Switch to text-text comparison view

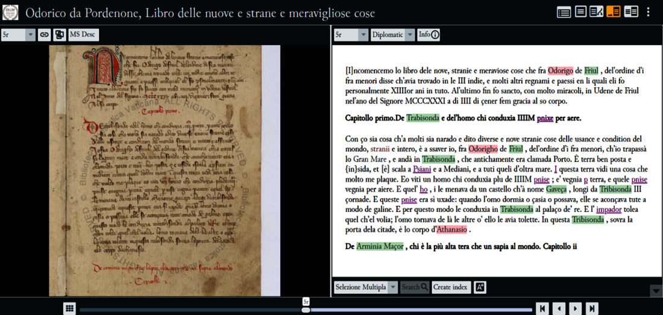point(630,12)
